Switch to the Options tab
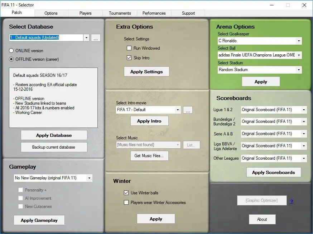The height and width of the screenshot is (234, 313). pyautogui.click(x=51, y=13)
